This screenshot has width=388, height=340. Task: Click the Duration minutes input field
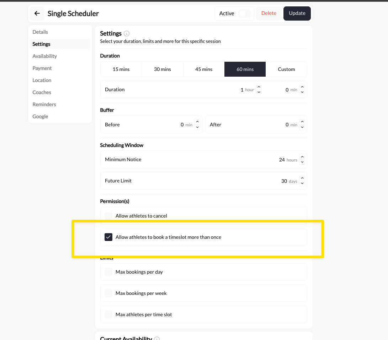[x=287, y=89]
